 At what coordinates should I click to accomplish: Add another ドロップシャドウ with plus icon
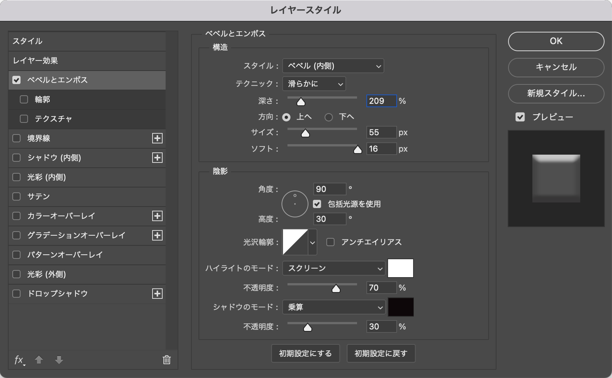click(157, 294)
